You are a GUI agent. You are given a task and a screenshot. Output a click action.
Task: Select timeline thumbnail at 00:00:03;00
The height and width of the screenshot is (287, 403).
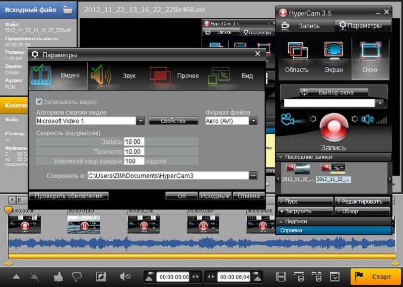[203, 224]
